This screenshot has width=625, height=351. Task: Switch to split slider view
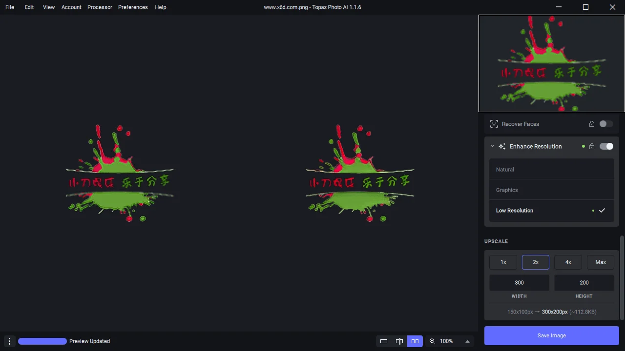tap(399, 341)
